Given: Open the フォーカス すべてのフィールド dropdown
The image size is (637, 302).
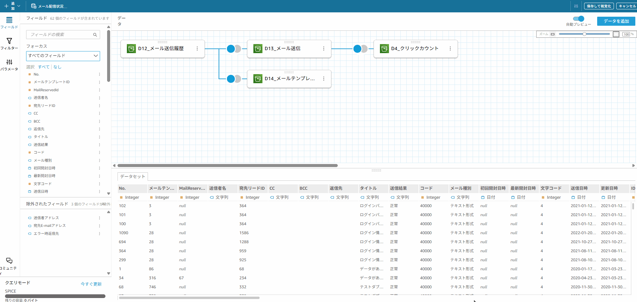Looking at the screenshot, I should click(63, 56).
